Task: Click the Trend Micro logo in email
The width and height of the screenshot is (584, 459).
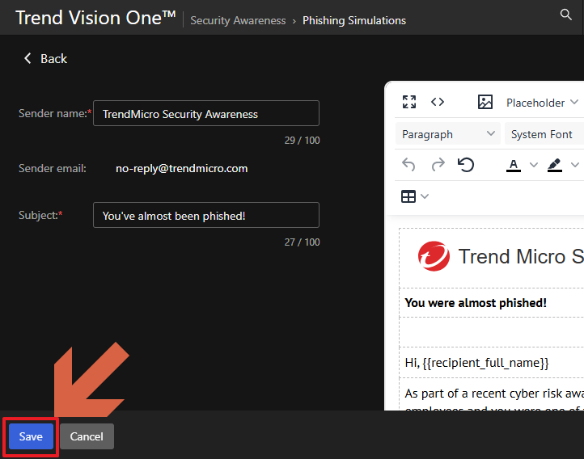Action: pos(434,256)
